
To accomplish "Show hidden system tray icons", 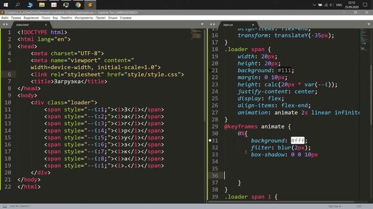I will pyautogui.click(x=314, y=5).
